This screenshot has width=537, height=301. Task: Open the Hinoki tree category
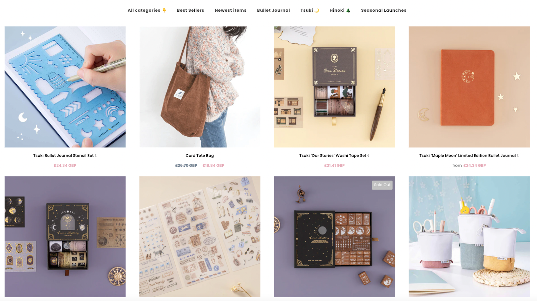coord(340,10)
